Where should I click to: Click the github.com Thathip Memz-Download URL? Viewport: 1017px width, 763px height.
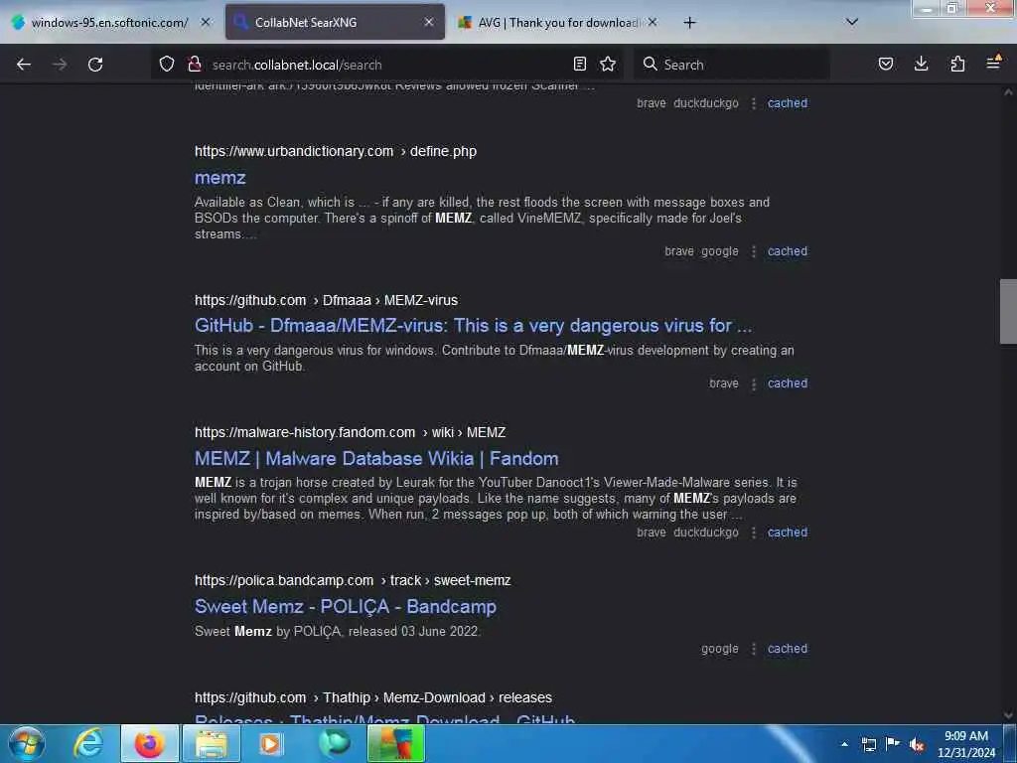coord(373,698)
